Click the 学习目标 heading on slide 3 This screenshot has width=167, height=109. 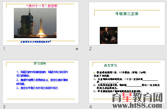click(40, 63)
